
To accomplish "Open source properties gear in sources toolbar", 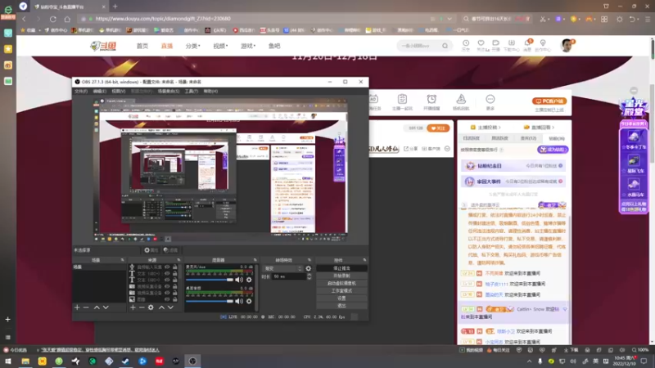I will point(151,307).
